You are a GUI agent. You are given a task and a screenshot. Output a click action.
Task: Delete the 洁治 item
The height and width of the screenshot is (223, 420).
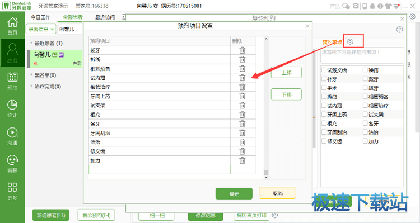click(242, 142)
